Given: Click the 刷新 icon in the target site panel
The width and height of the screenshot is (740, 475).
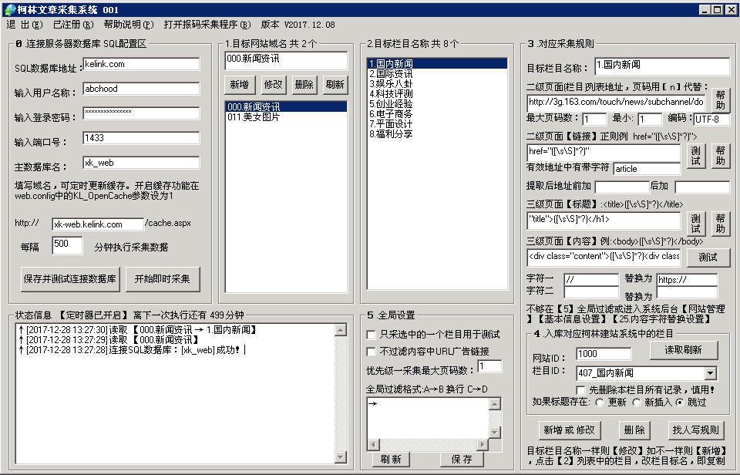Looking at the screenshot, I should coord(335,84).
